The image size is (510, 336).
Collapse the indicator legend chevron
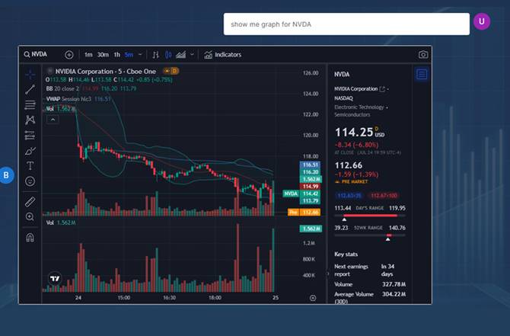point(53,120)
